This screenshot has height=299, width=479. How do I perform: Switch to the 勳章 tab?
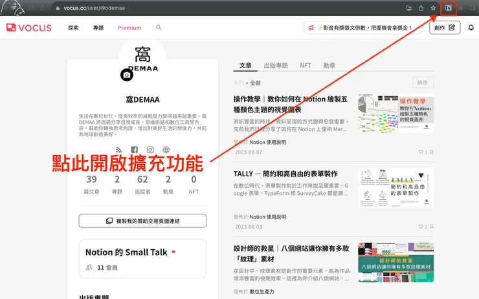(329, 65)
